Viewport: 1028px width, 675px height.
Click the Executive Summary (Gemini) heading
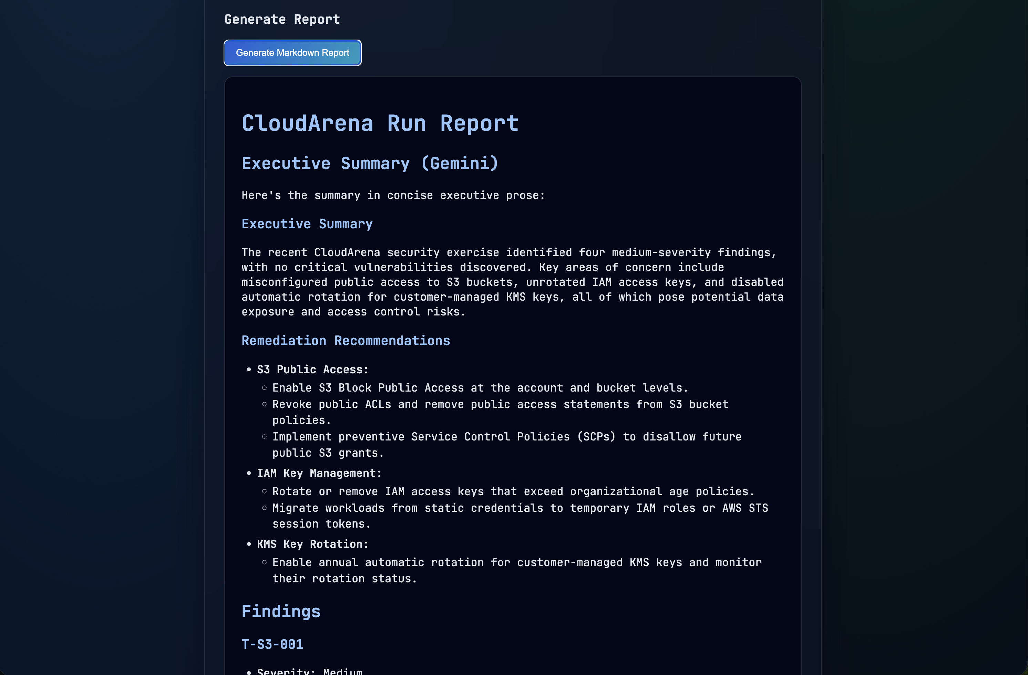(x=370, y=163)
